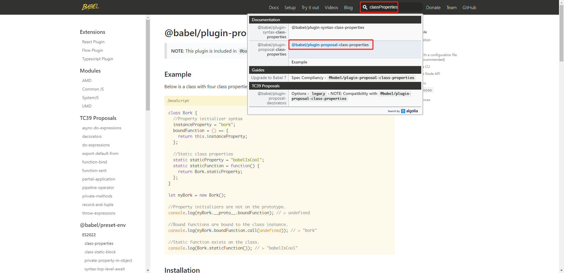This screenshot has height=273, width=564.
Task: Click the Example section heading
Action: click(178, 74)
